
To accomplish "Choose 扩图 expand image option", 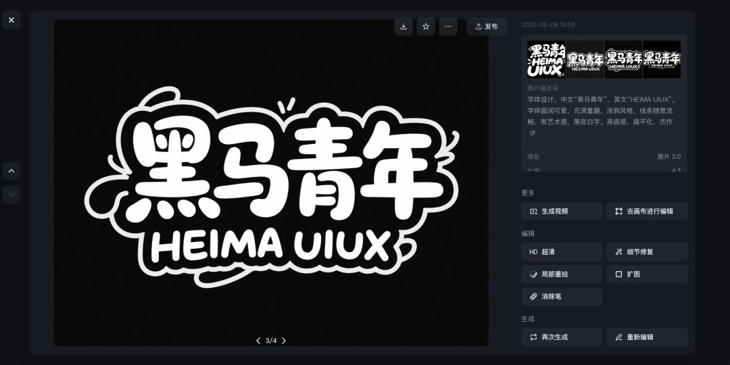I will (x=647, y=274).
